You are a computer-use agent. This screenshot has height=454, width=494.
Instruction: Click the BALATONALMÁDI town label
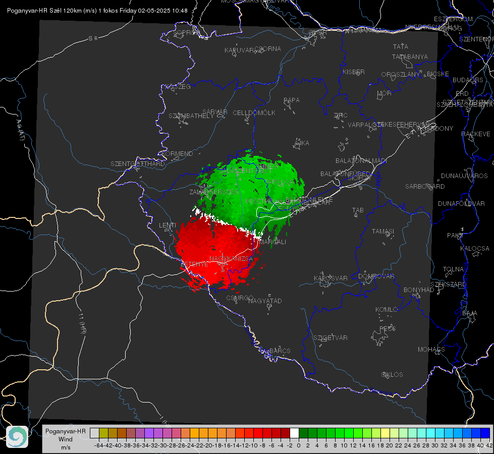[361, 161]
